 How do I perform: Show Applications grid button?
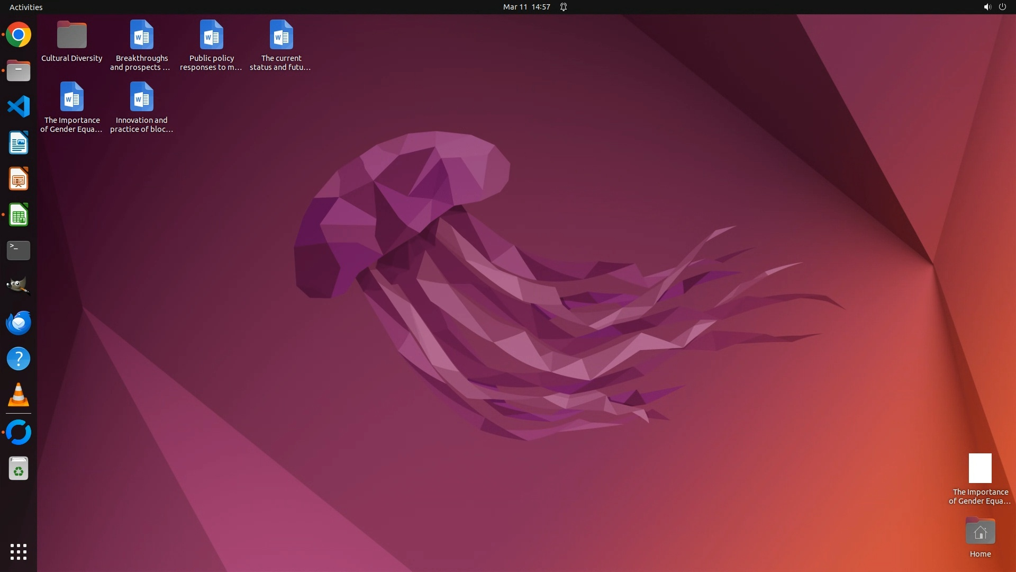19,552
